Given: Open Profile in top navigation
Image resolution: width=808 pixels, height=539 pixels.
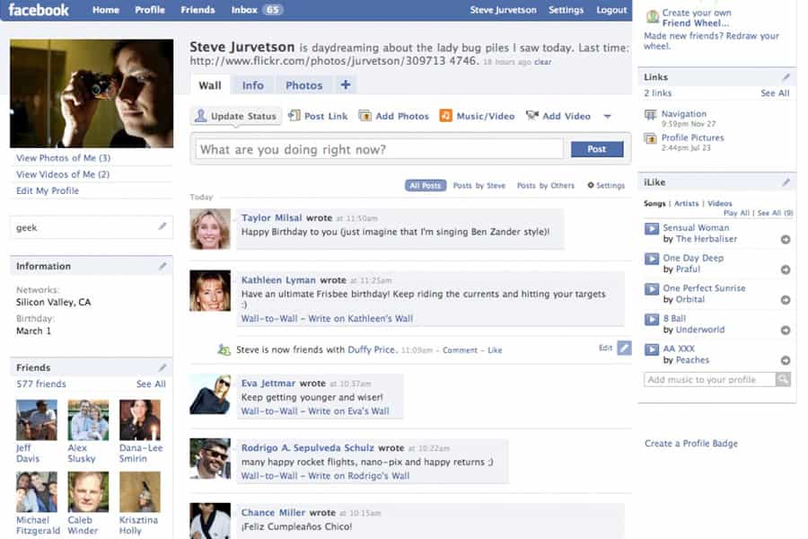Looking at the screenshot, I should pyautogui.click(x=150, y=10).
